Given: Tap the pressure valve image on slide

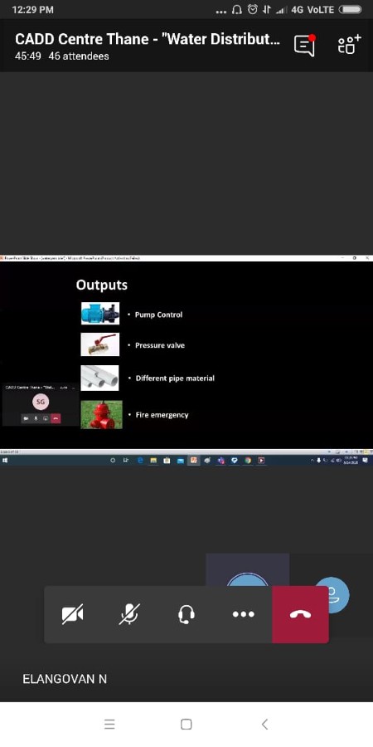Looking at the screenshot, I should (100, 344).
